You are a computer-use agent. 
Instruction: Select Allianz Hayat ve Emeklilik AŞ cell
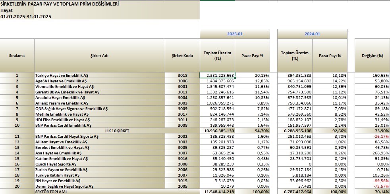click(100, 142)
